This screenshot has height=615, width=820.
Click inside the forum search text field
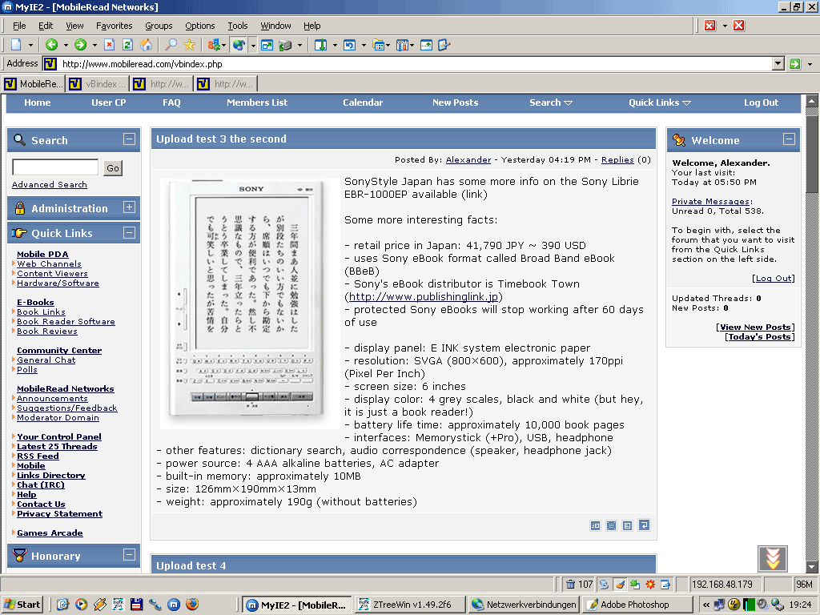tap(55, 167)
